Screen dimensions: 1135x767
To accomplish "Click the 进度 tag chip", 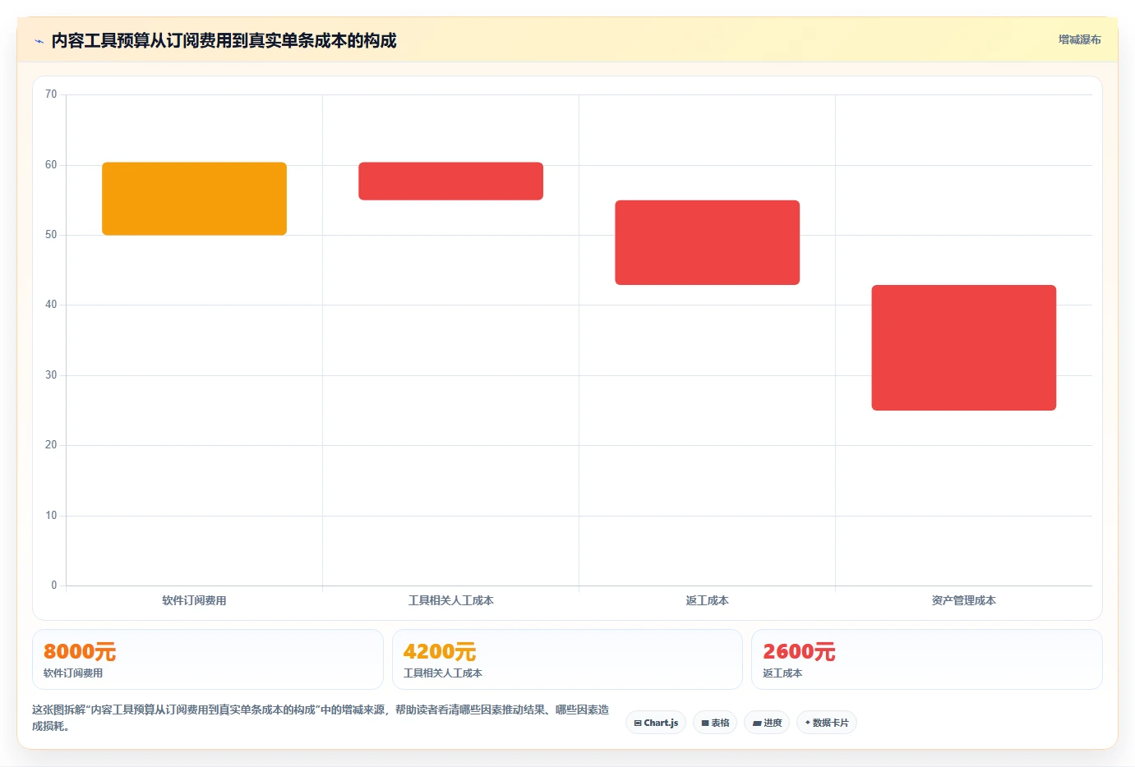I will (x=767, y=723).
